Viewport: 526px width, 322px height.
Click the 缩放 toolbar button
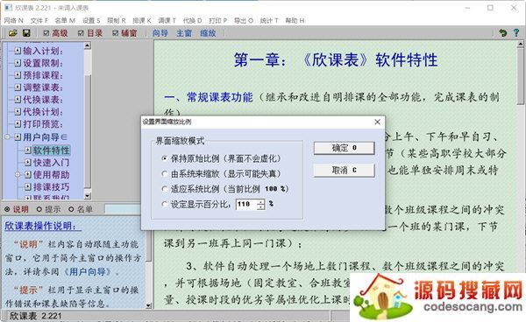pos(208,33)
